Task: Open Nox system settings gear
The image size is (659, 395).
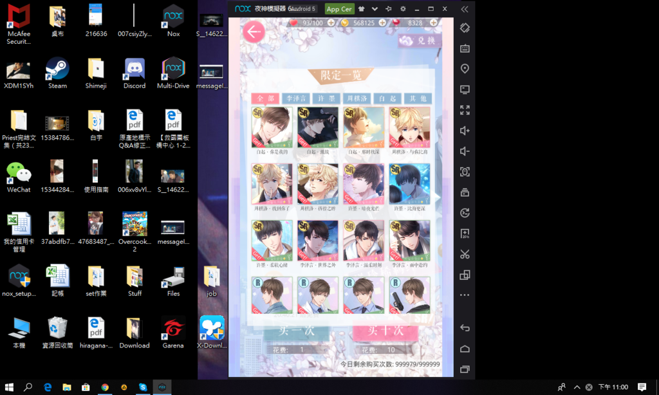Action: click(403, 9)
